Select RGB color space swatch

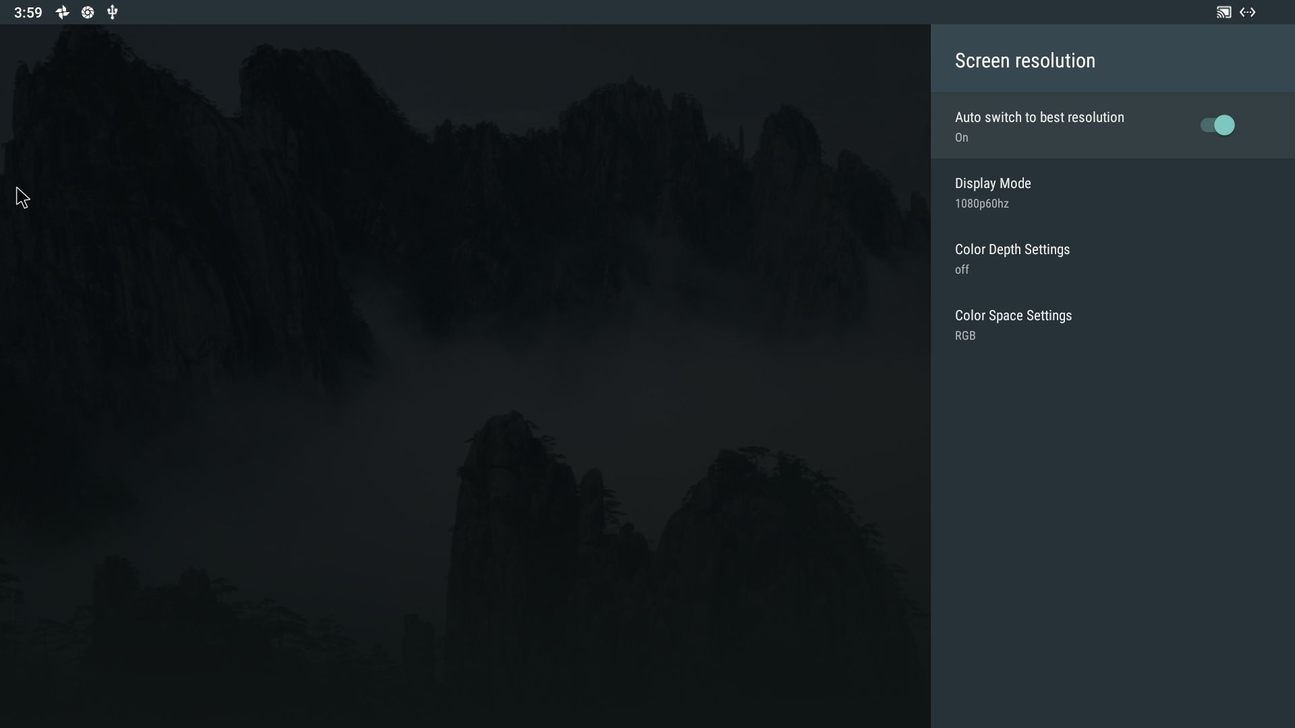pos(965,336)
